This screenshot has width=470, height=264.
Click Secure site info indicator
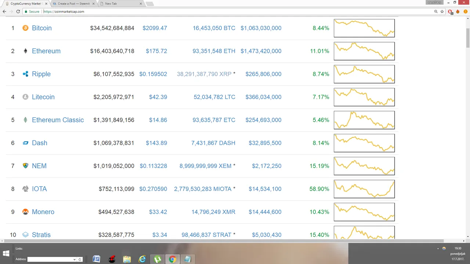pyautogui.click(x=32, y=11)
